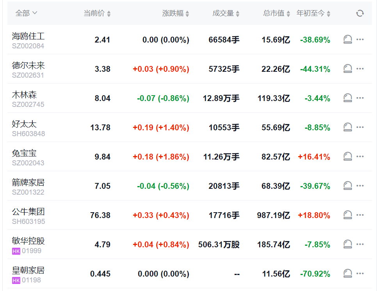Click 兔宝宝 year-to-date +16.41%
Viewport: 377px width, 291px height.
(x=314, y=157)
